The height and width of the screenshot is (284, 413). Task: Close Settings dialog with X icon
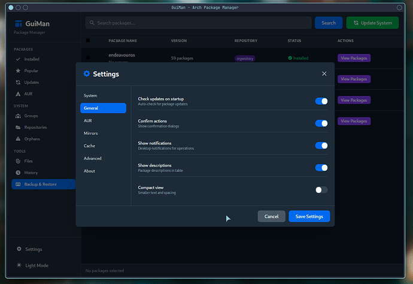324,74
